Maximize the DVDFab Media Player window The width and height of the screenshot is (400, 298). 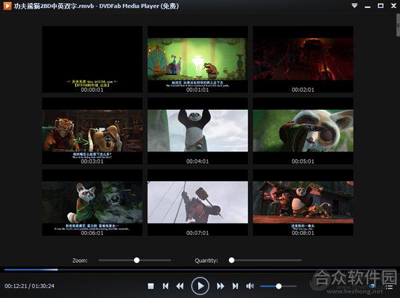coord(381,5)
